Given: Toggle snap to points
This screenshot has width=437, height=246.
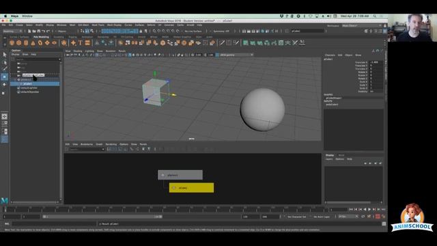Looking at the screenshot, I should pyautogui.click(x=164, y=31).
